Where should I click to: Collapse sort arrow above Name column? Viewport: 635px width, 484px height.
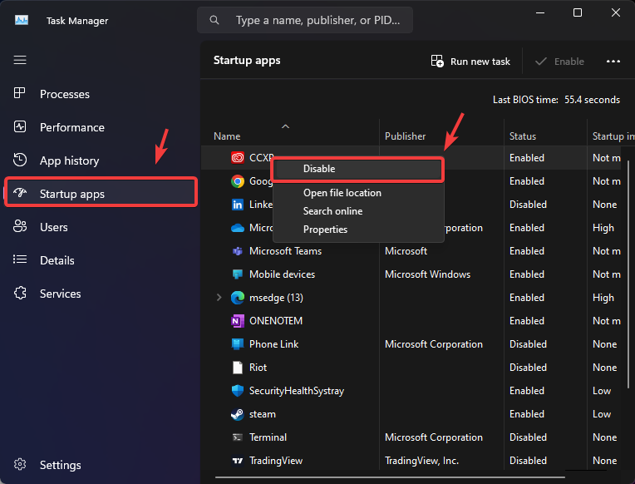(286, 126)
